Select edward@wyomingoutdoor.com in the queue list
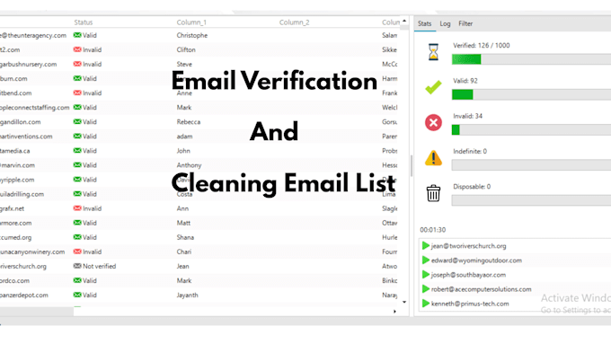This screenshot has height=344, width=611. click(x=476, y=260)
